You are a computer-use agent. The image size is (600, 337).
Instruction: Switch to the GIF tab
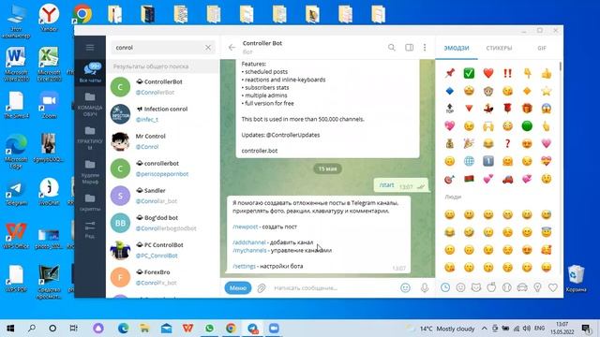click(x=542, y=48)
